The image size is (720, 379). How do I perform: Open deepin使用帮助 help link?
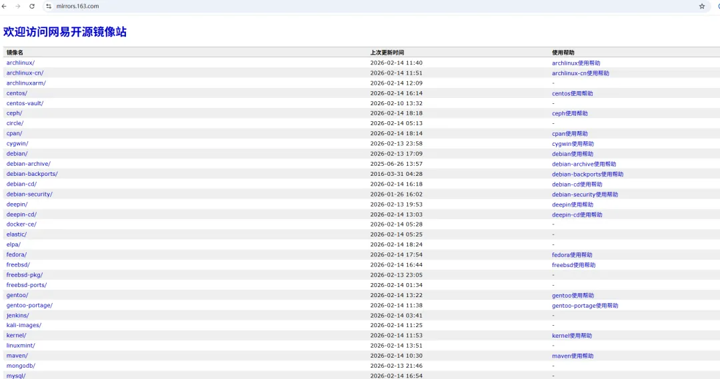pyautogui.click(x=573, y=204)
